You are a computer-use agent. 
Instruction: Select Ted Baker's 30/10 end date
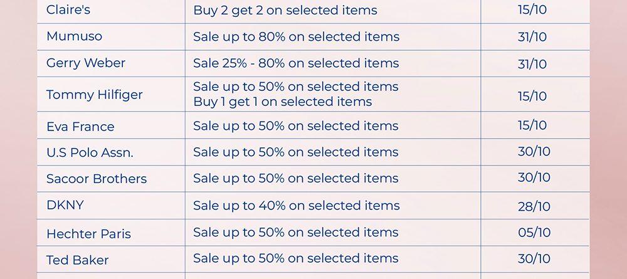coord(534,259)
